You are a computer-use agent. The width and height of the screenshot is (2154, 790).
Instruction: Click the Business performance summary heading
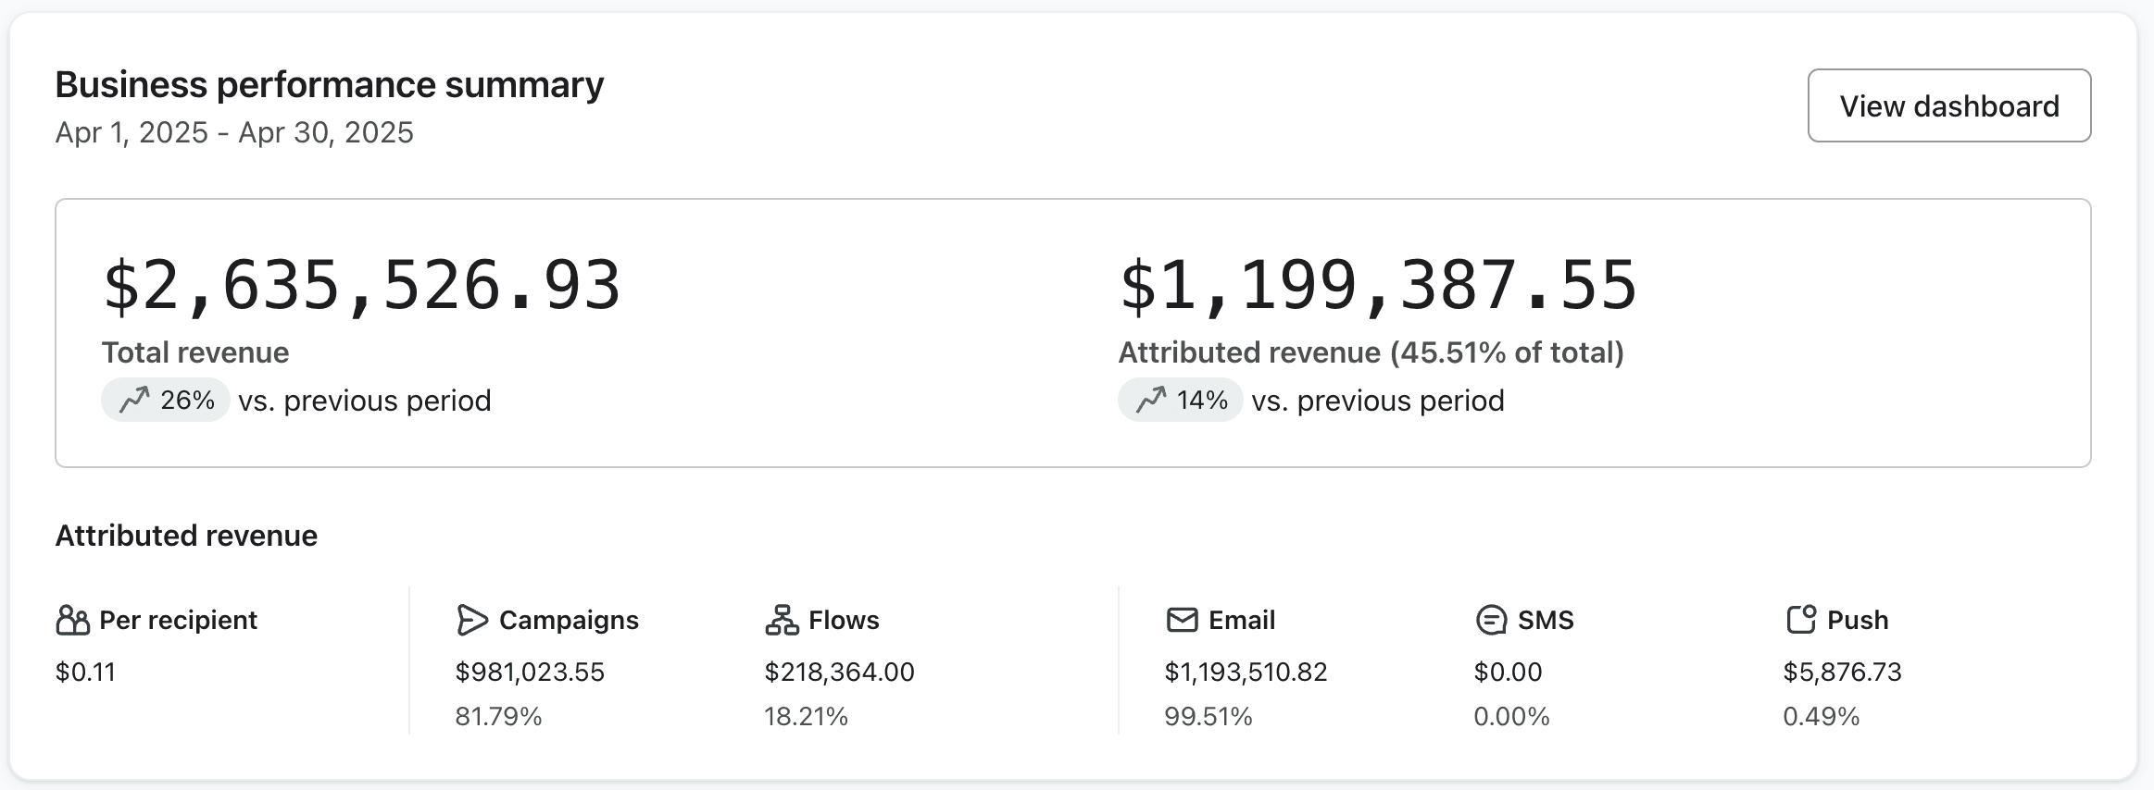(x=330, y=85)
